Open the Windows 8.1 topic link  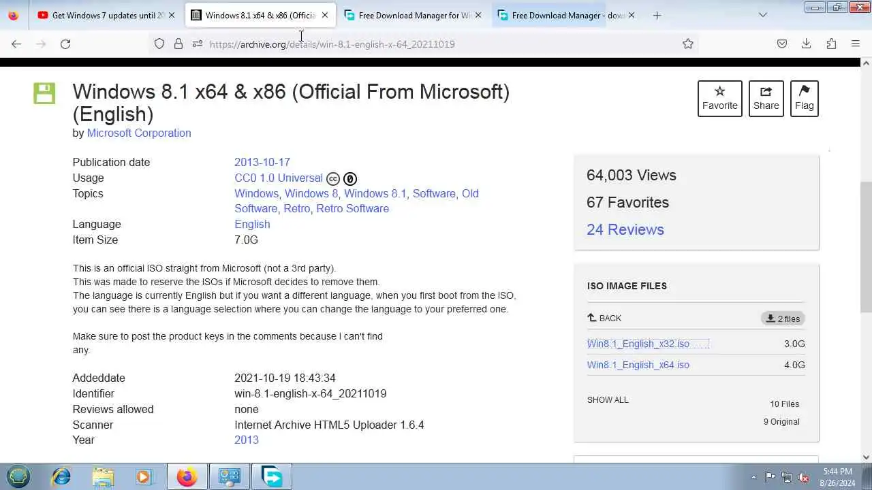tap(375, 193)
